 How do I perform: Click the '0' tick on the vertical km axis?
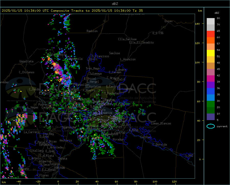click(200, 159)
